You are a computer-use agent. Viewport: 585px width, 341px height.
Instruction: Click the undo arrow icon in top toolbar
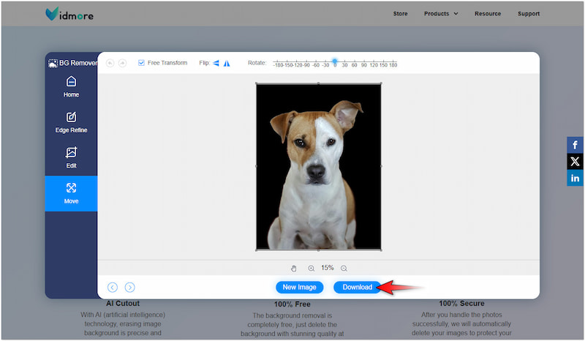coord(110,63)
